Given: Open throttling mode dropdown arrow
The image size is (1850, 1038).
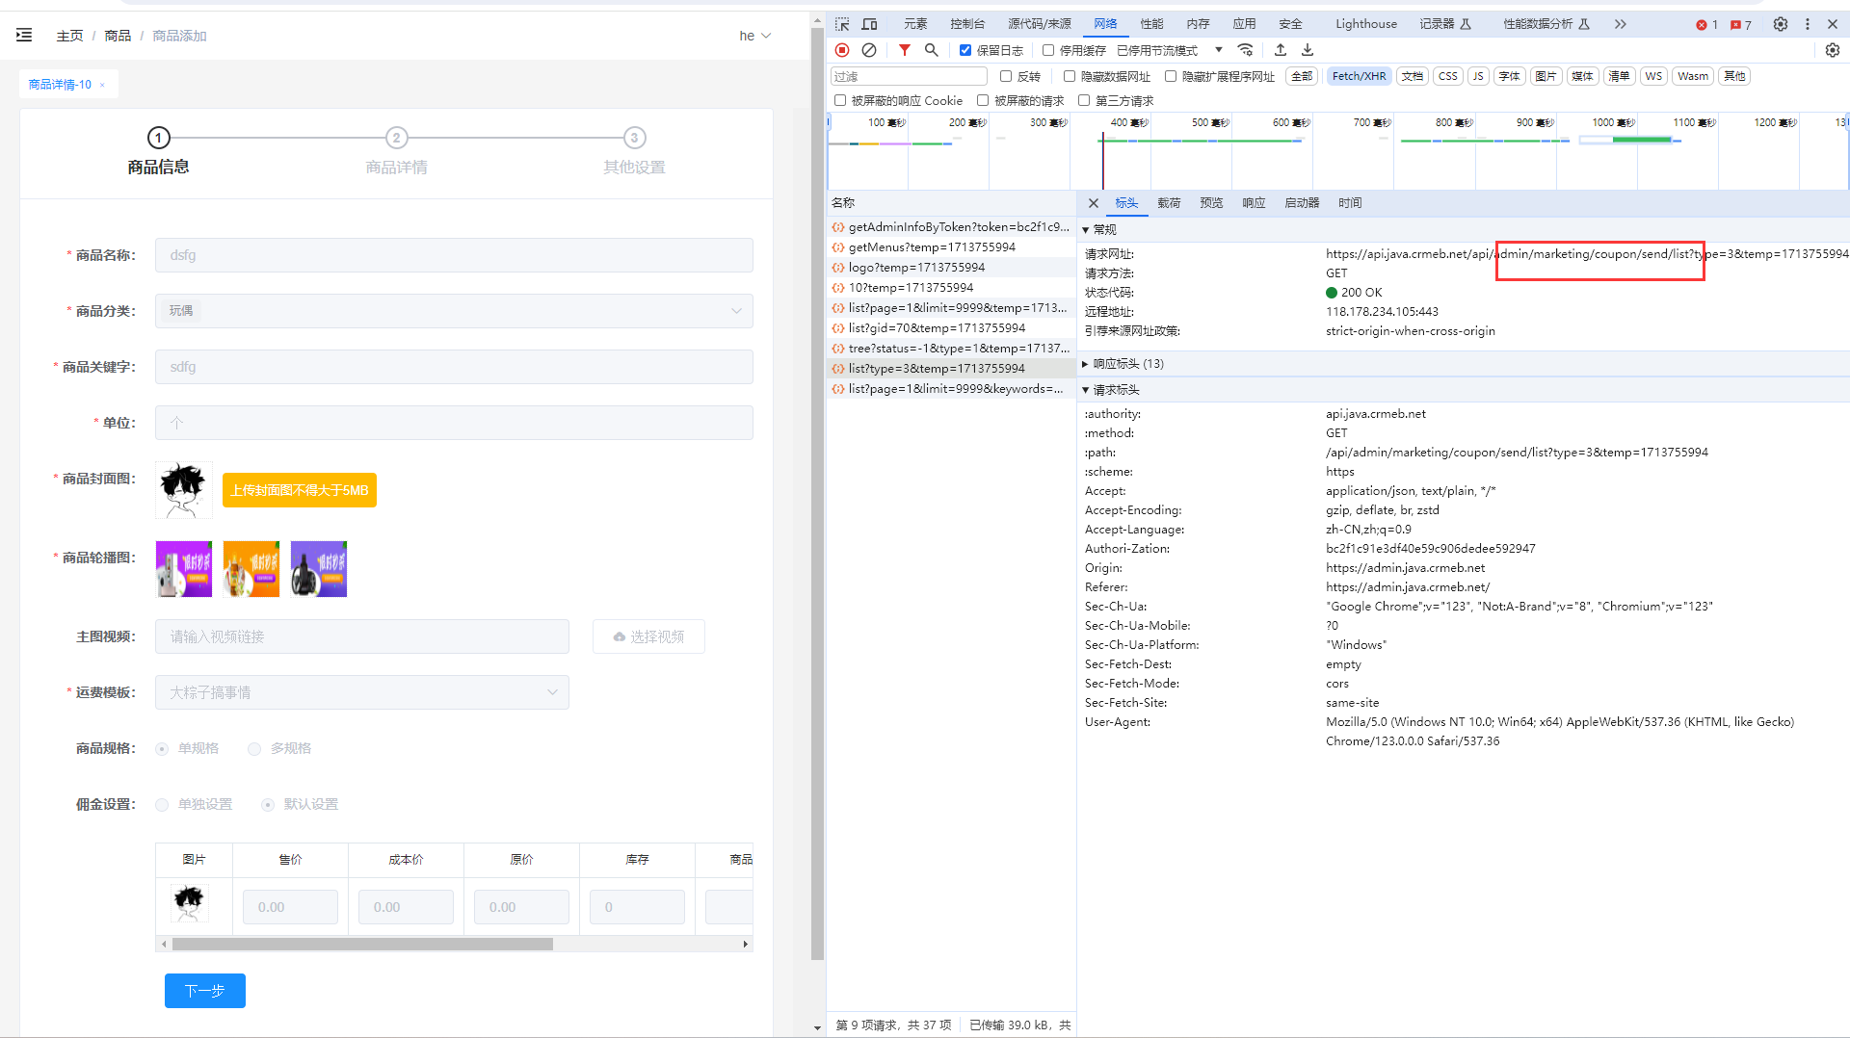Looking at the screenshot, I should (1219, 50).
